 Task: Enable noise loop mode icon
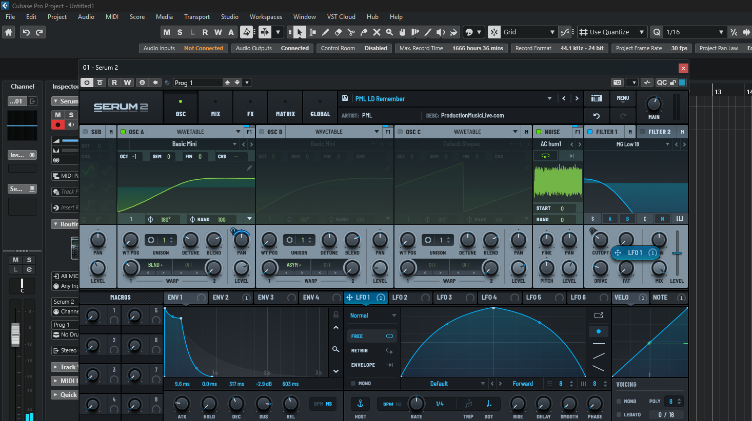(x=545, y=156)
